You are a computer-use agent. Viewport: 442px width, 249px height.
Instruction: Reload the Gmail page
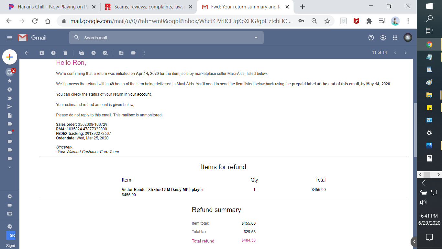[x=35, y=21]
